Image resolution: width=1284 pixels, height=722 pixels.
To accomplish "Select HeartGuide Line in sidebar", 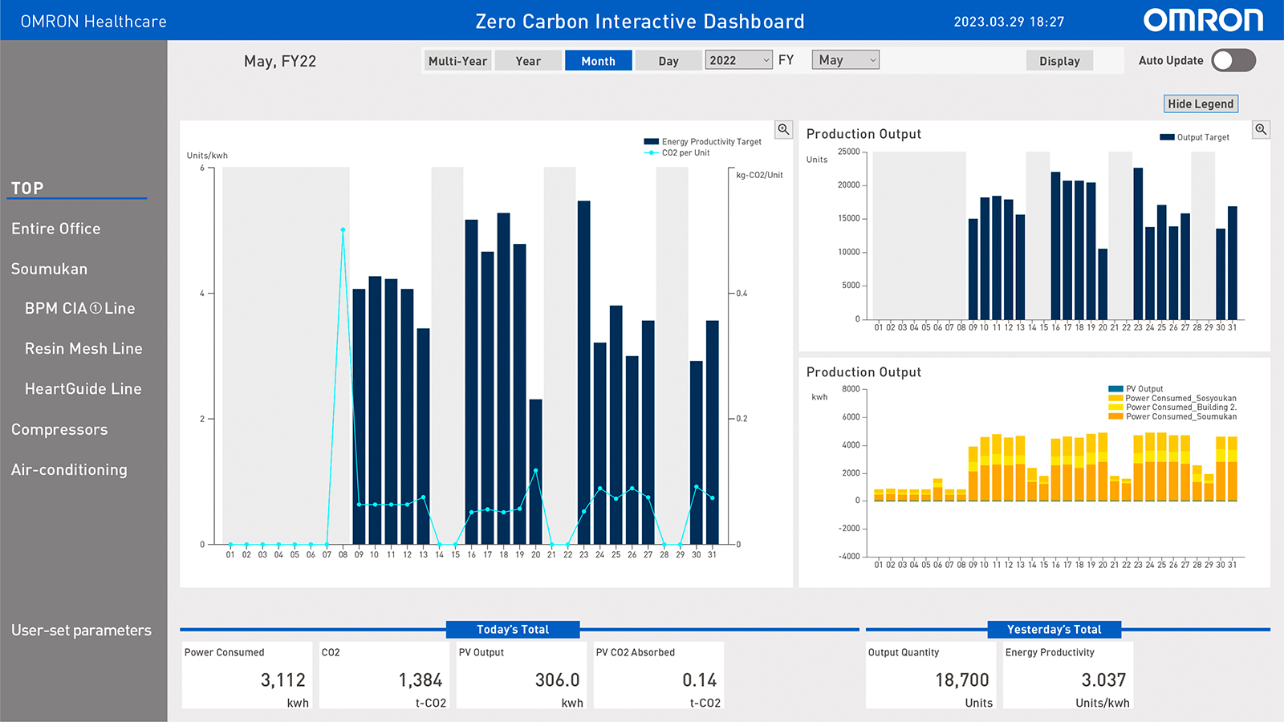I will point(83,389).
